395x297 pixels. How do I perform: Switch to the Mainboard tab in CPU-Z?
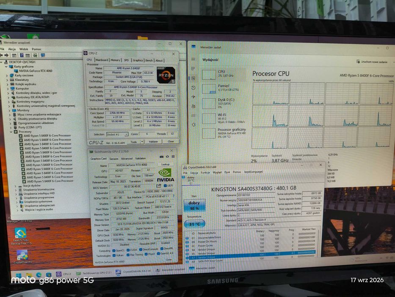click(x=102, y=60)
